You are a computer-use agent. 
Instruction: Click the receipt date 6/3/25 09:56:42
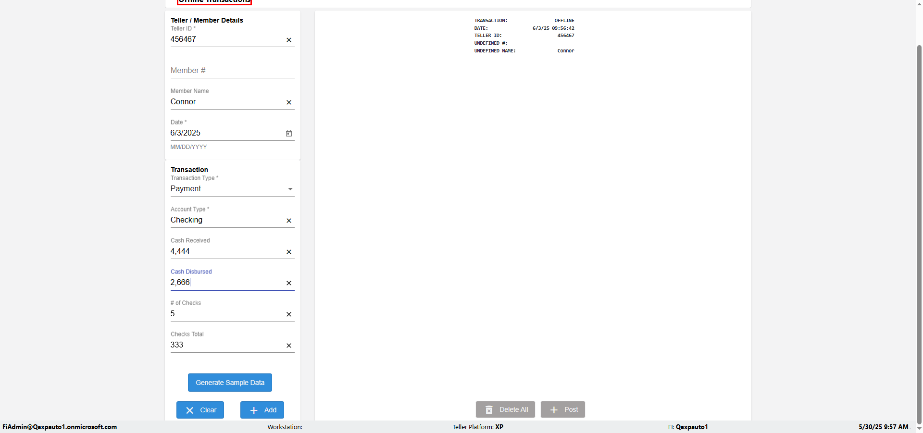tap(553, 28)
